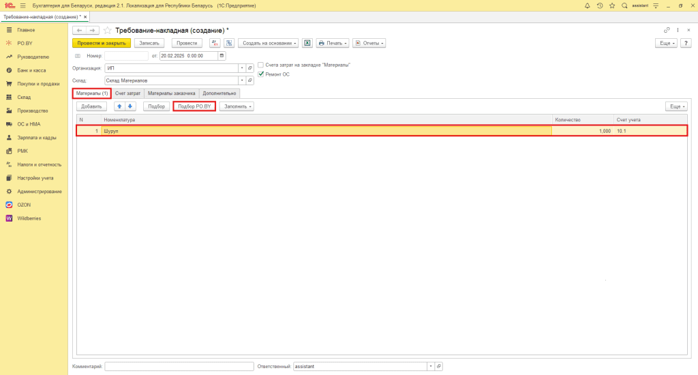Open the Заполнить dropdown

237,106
